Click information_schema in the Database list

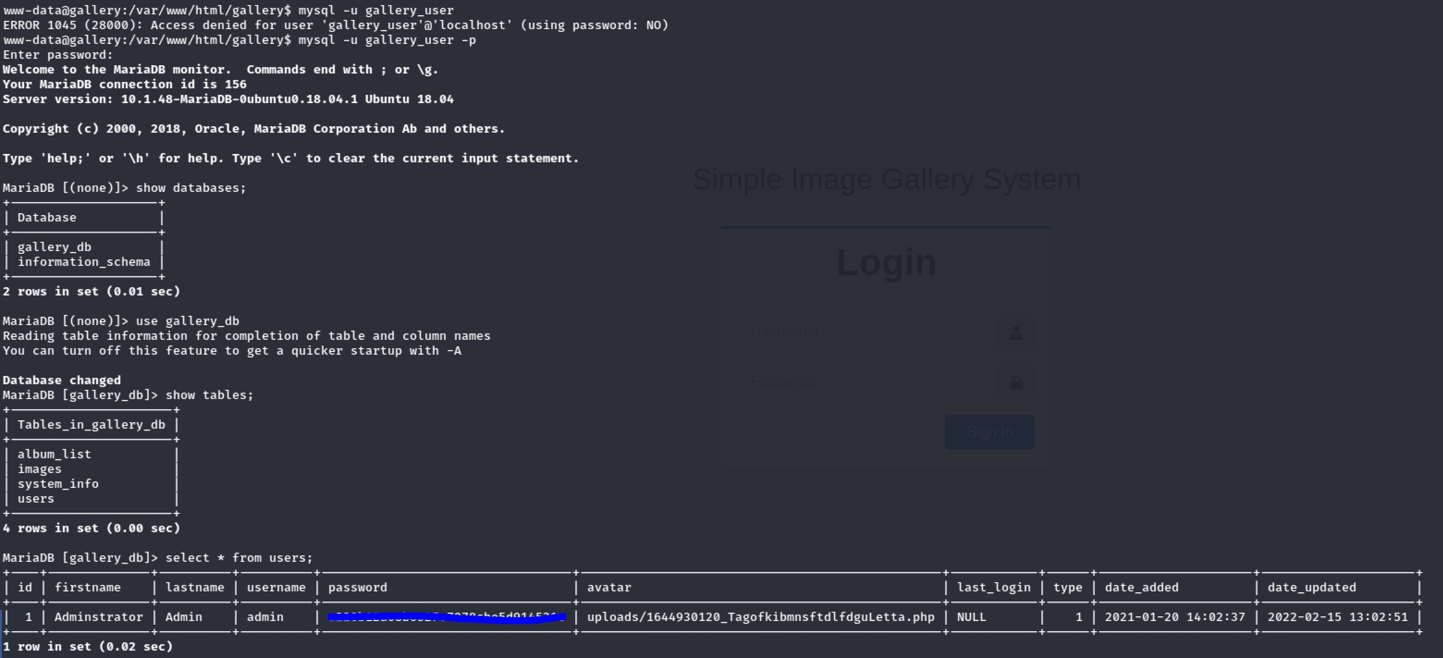tap(84, 262)
